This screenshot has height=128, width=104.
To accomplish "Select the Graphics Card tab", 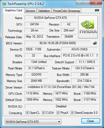I will click(x=13, y=10).
